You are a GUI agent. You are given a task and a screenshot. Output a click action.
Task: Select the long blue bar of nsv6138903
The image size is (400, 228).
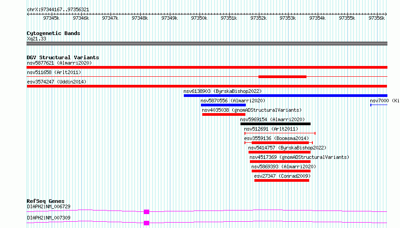pyautogui.click(x=285, y=96)
